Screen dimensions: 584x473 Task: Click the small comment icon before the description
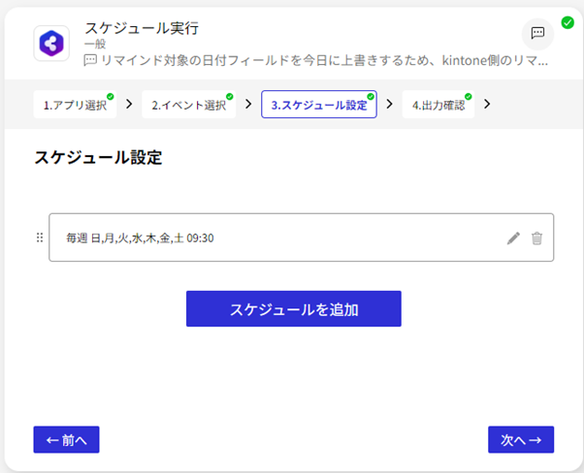[90, 60]
